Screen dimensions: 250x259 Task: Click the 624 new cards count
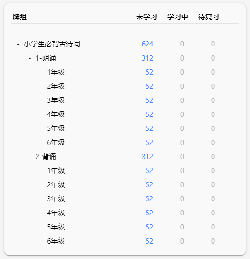pos(147,44)
